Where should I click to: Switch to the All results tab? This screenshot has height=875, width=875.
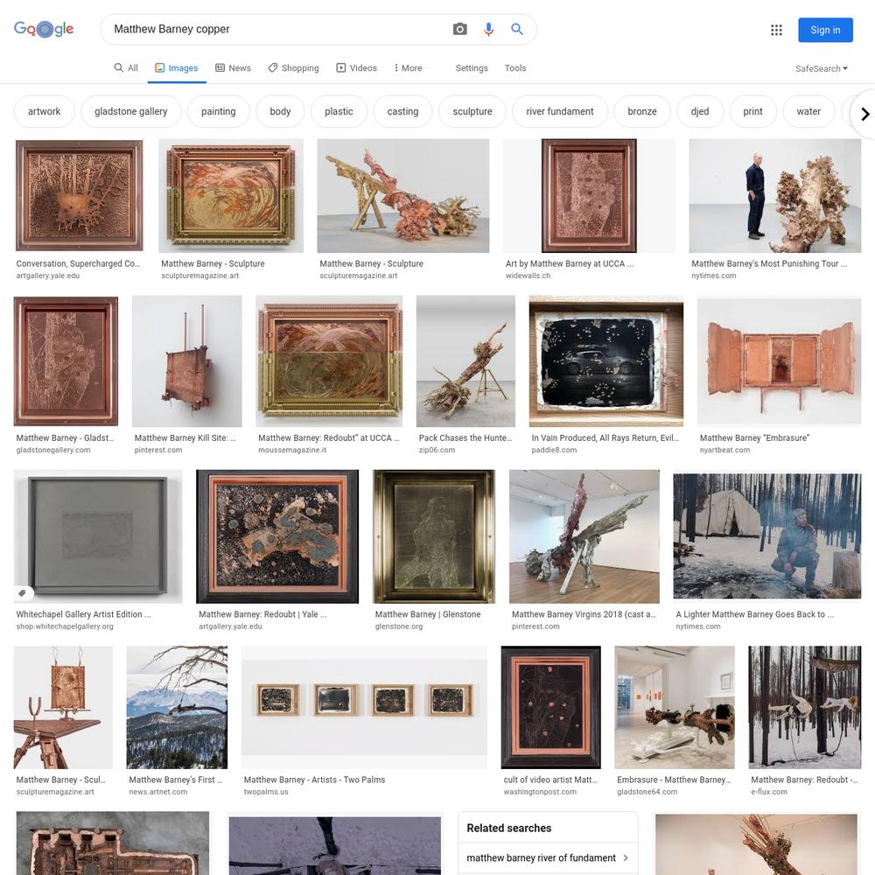pyautogui.click(x=126, y=68)
